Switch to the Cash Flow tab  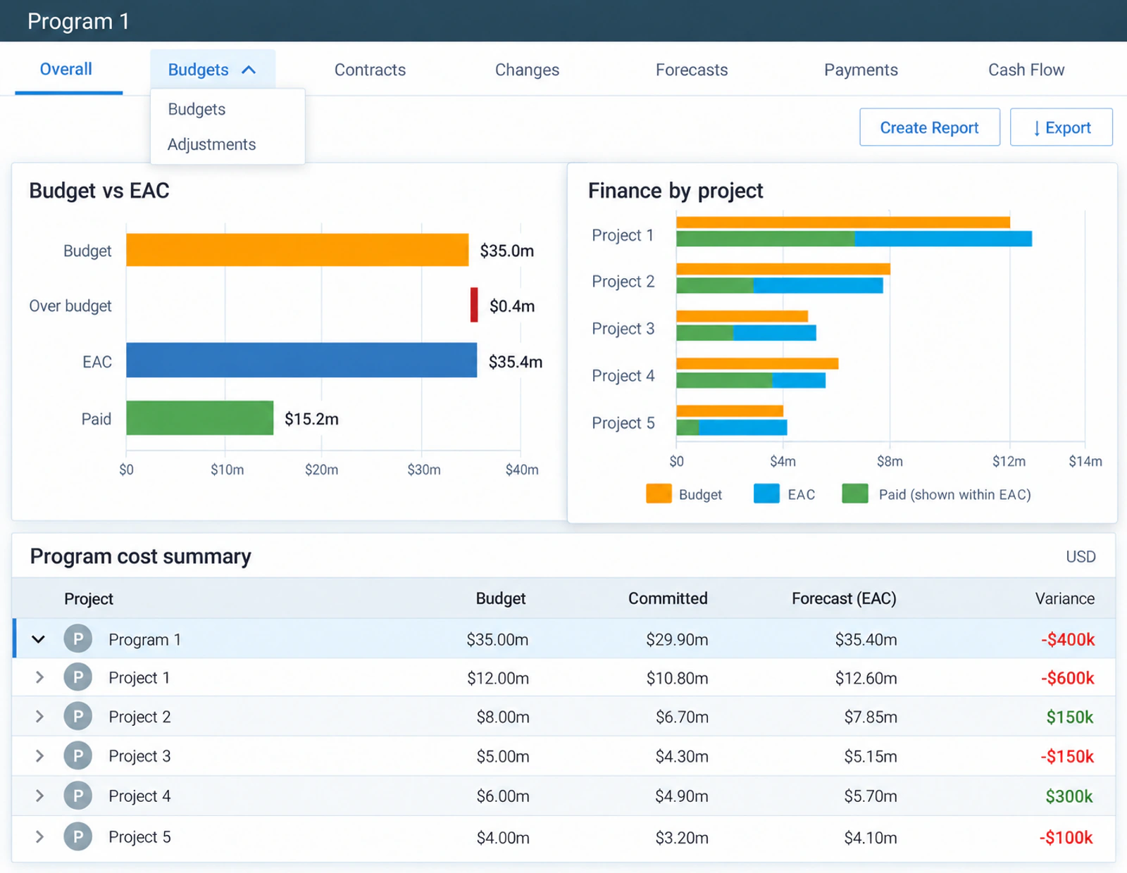[x=1026, y=70]
